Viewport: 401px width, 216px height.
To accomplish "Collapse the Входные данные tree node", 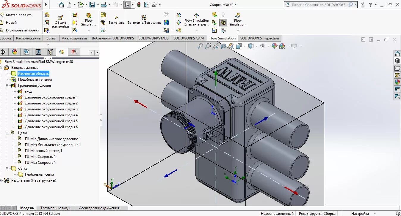I will tap(1, 68).
